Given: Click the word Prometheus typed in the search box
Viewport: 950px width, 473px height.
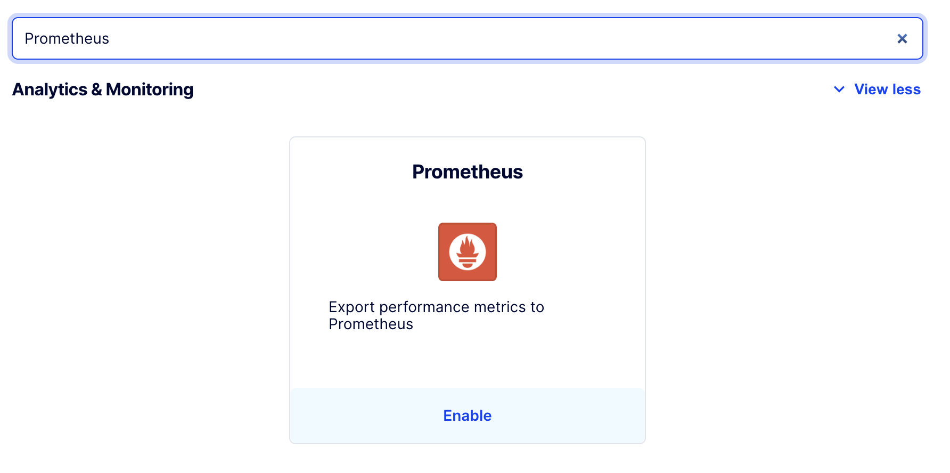Looking at the screenshot, I should (67, 38).
